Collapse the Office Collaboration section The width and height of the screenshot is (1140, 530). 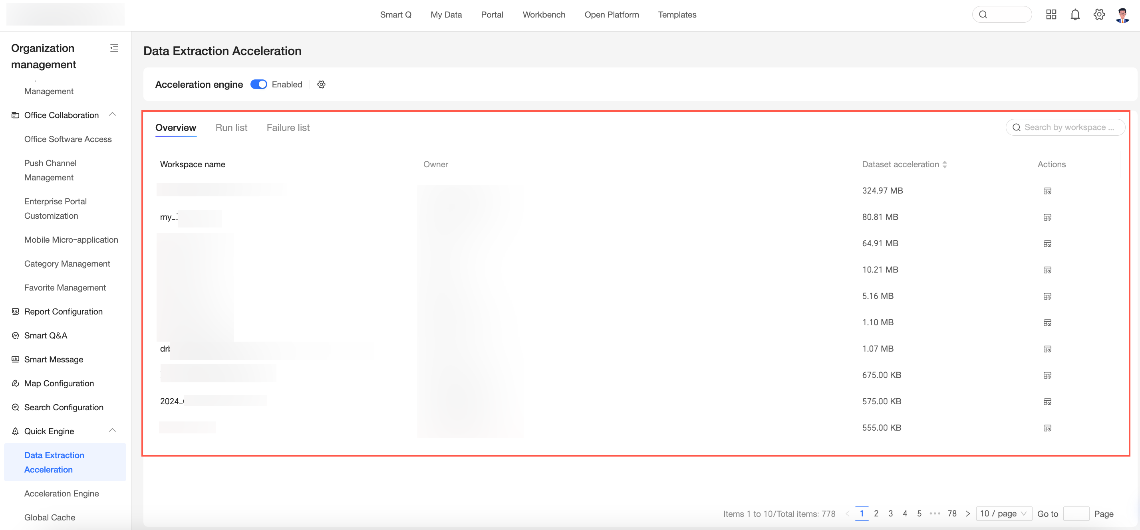pos(112,115)
